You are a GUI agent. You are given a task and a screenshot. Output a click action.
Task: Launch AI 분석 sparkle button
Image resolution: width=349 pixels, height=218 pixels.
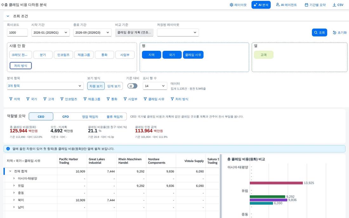point(261,5)
